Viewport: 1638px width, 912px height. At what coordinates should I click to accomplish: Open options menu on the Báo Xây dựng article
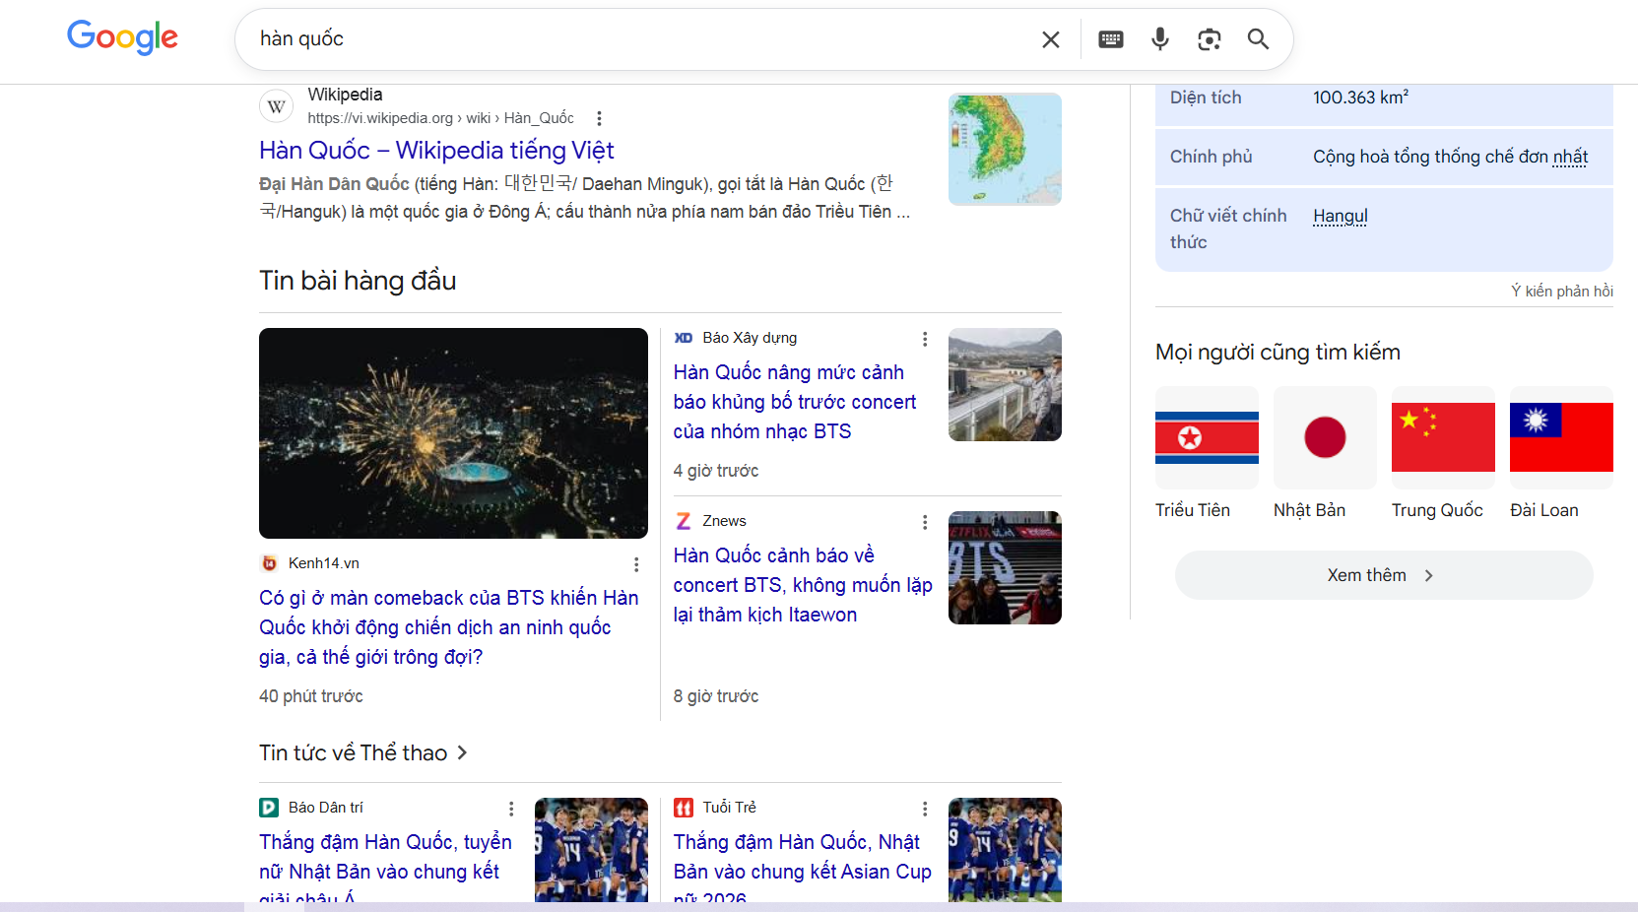(925, 338)
